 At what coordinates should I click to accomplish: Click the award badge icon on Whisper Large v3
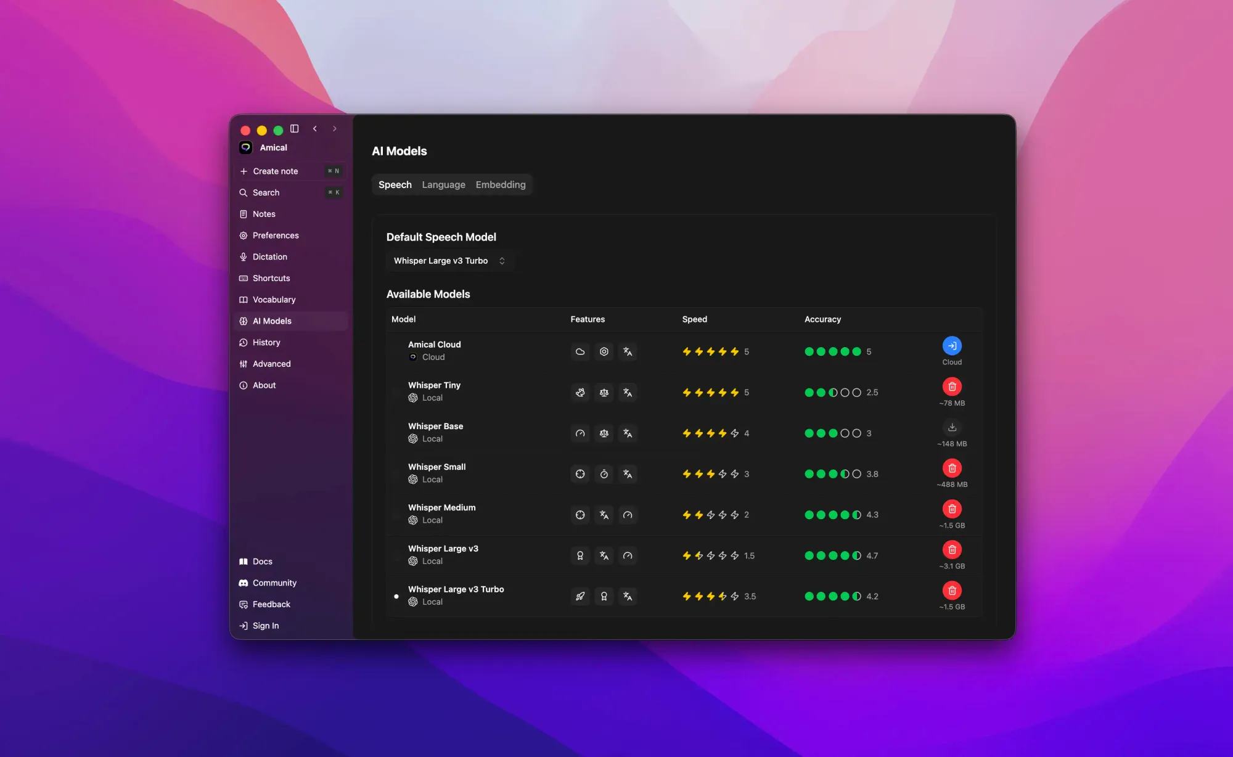pos(580,555)
